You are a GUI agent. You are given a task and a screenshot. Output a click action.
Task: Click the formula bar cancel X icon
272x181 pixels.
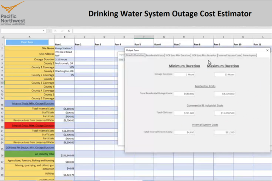[55, 31]
